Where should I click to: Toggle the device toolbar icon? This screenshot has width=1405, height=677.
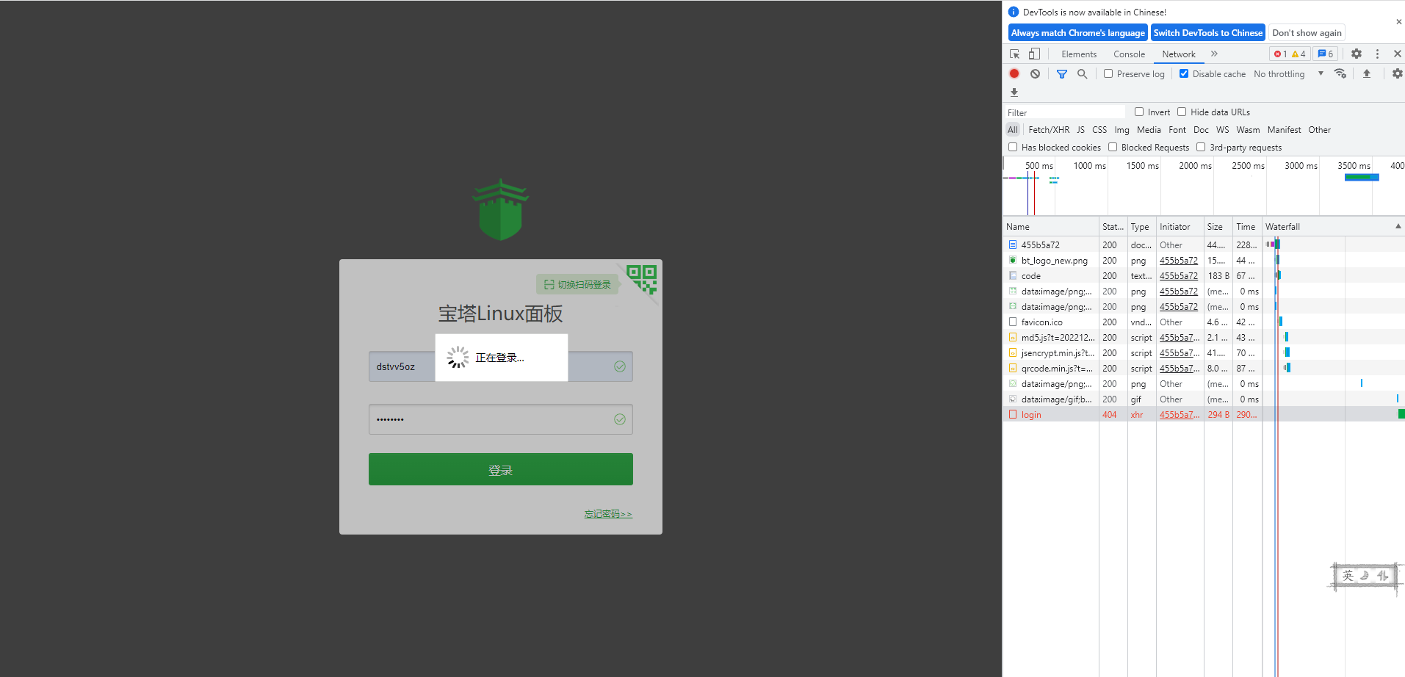tap(1034, 54)
